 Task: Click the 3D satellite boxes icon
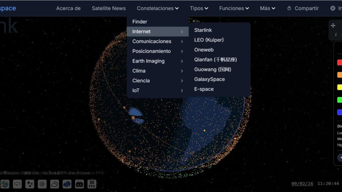click(67, 184)
